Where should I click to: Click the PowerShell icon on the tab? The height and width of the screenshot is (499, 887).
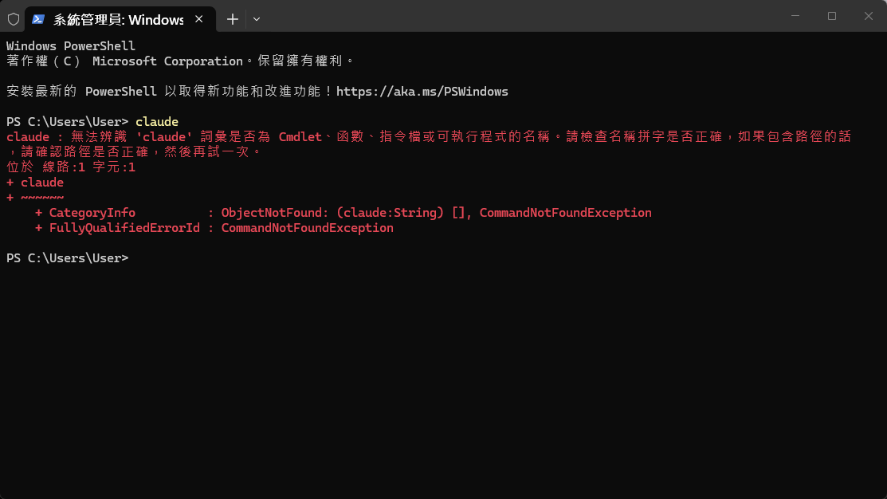pos(38,19)
